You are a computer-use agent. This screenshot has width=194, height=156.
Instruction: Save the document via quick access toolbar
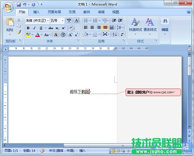click(x=19, y=4)
